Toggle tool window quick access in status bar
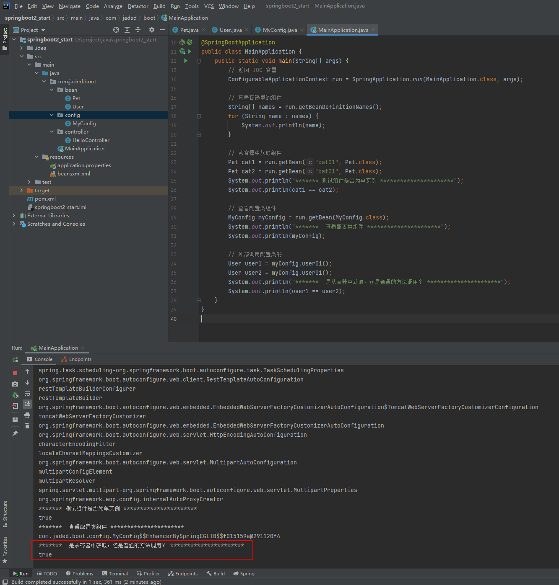 point(5,582)
